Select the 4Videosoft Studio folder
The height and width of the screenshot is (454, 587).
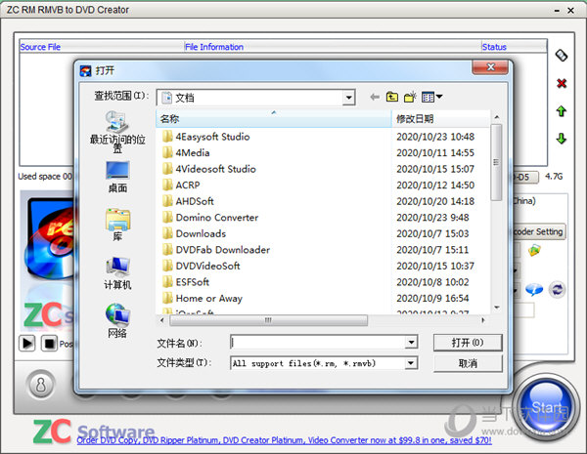click(209, 169)
